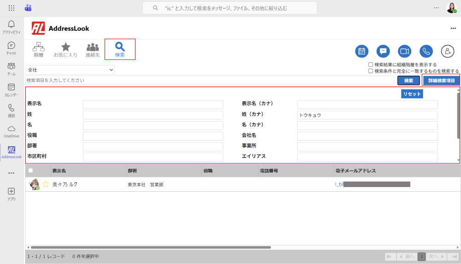Screen dimensions: 461x264
Task: Open the Teams Activity bell icon
Action: 12,27
